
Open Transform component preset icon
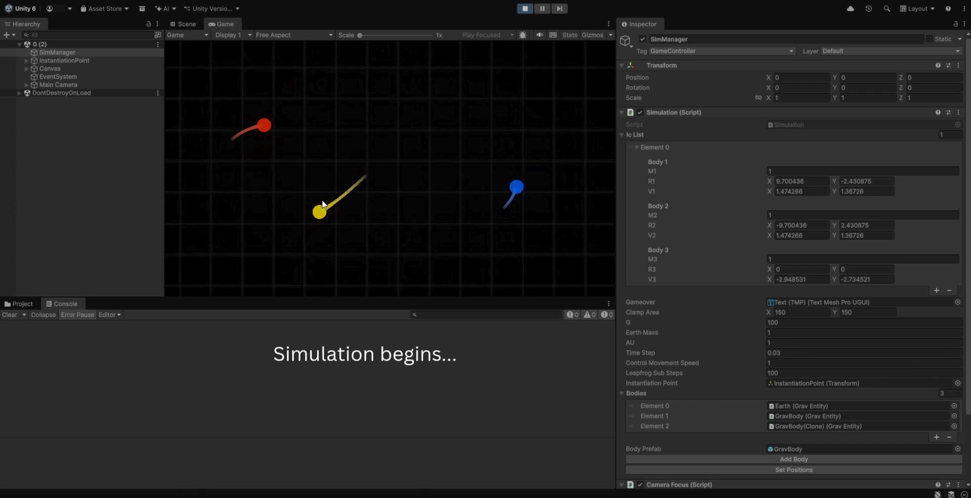point(948,66)
